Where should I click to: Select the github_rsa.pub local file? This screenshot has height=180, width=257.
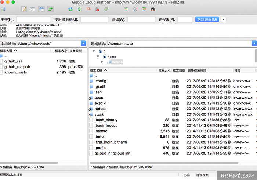click(43, 67)
